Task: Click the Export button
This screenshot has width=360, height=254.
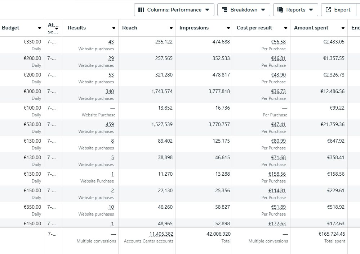Action: click(x=338, y=10)
